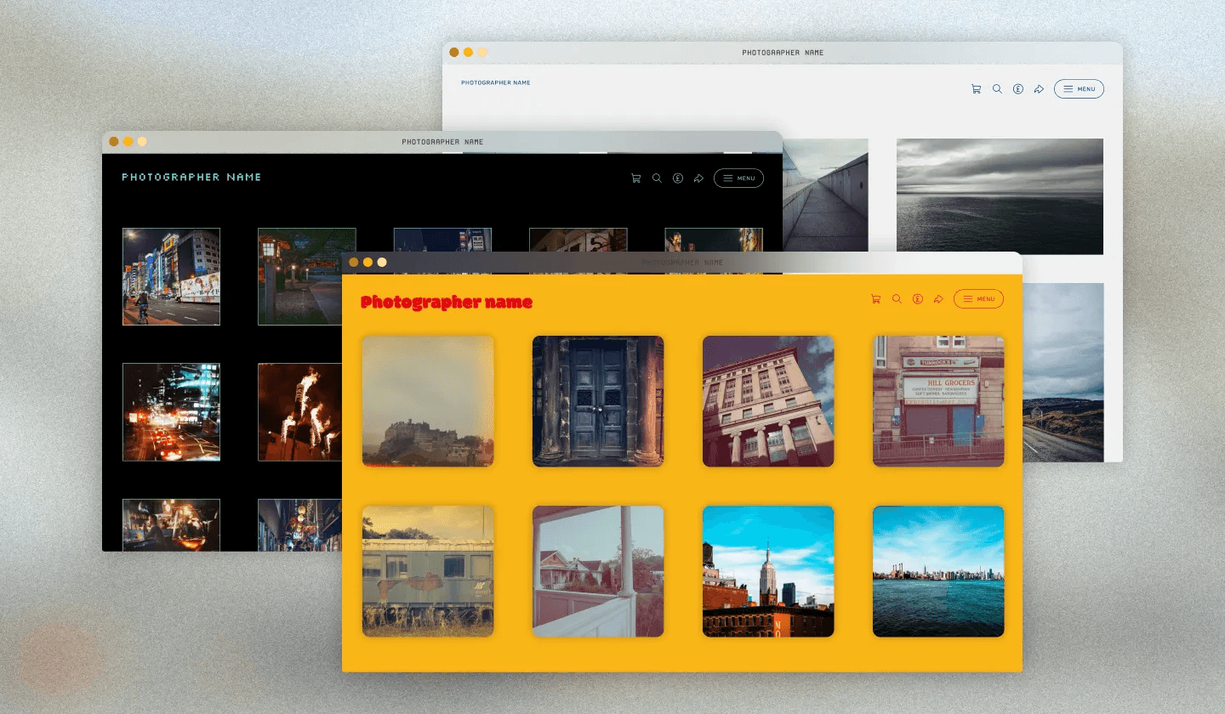
Task: Open the MENU button on the black page
Action: (738, 178)
